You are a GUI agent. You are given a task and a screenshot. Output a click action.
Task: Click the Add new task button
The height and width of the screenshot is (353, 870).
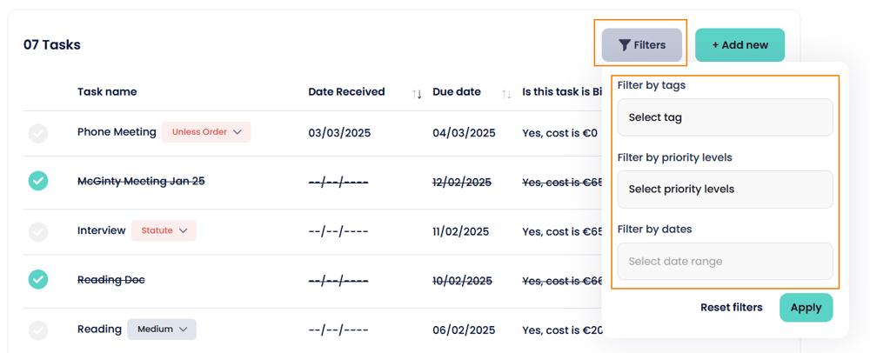coord(739,45)
